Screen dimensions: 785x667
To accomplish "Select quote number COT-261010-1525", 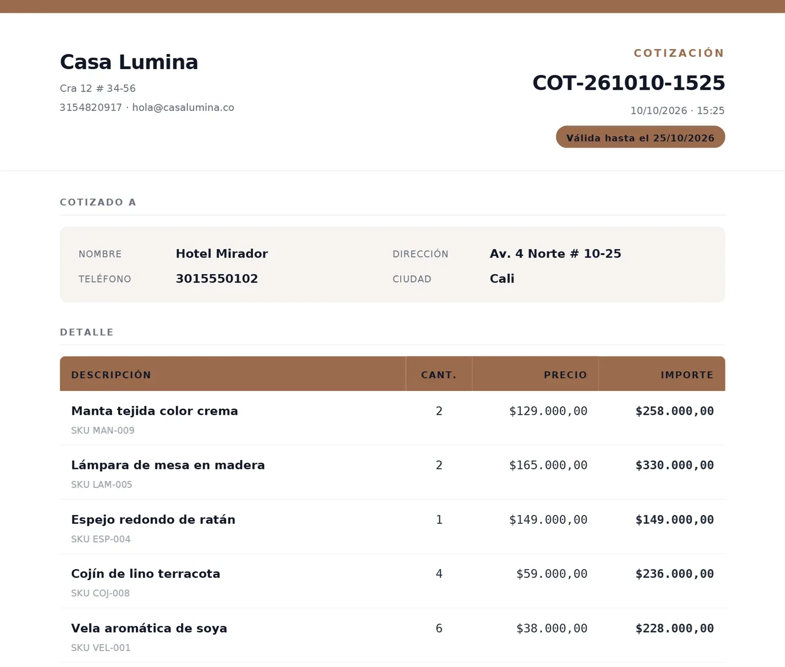I will [628, 82].
